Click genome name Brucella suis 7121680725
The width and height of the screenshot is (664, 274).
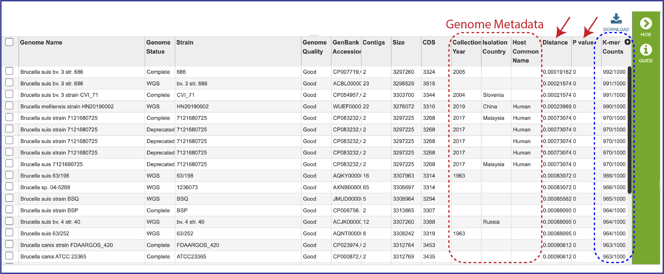pyautogui.click(x=51, y=164)
